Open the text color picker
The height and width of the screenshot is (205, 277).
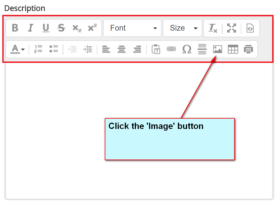click(x=17, y=49)
